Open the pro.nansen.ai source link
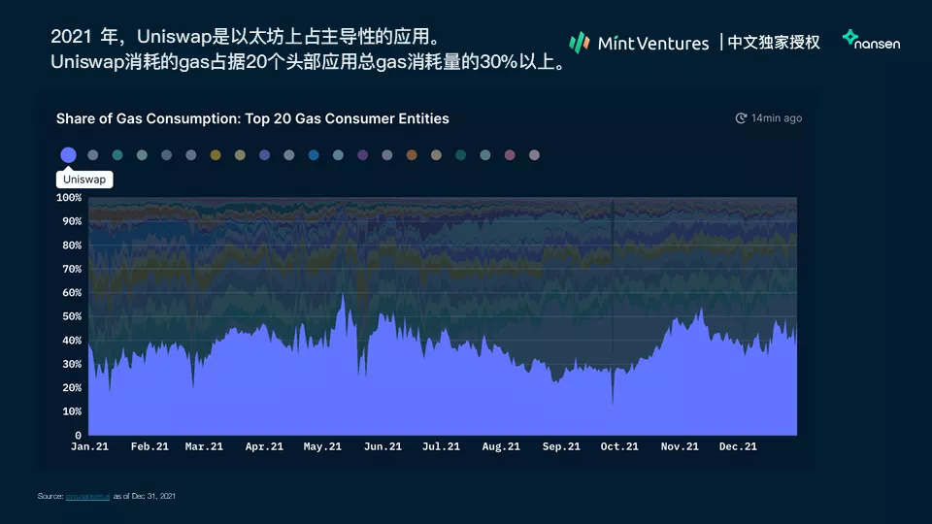 (88, 496)
